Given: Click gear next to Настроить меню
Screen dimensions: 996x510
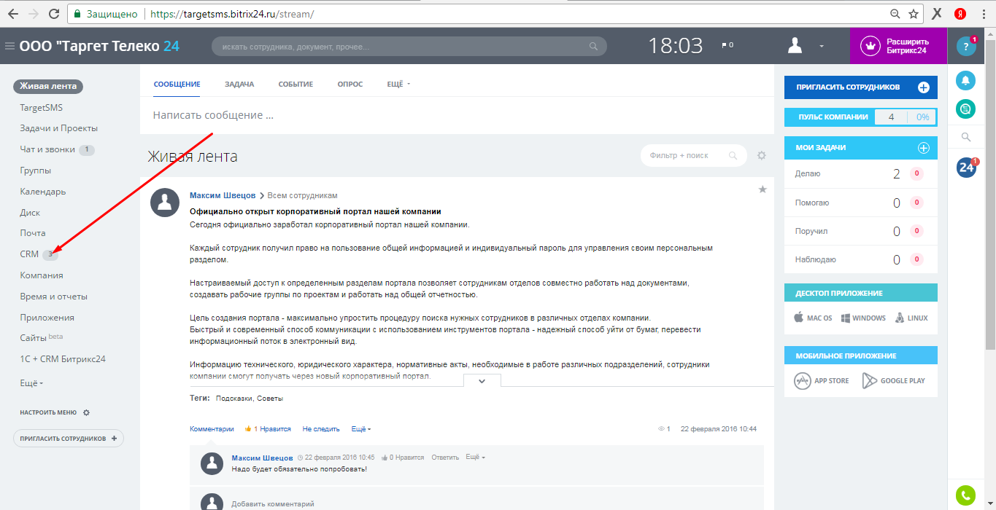Looking at the screenshot, I should coord(86,412).
